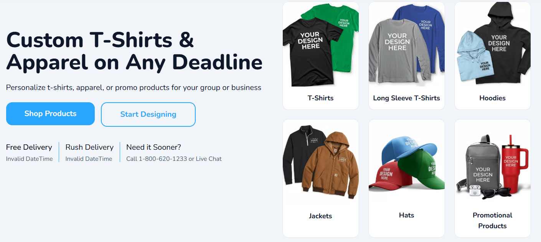Click the gray and blue long sleeve image

406,46
